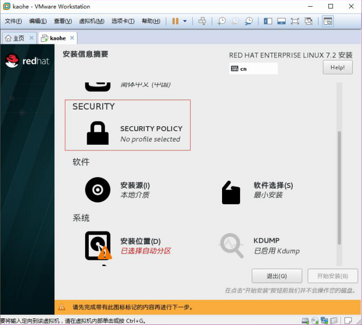Viewport: 362px width, 325px height.
Task: Click the hard disk status bar icon
Action: pyautogui.click(x=305, y=320)
